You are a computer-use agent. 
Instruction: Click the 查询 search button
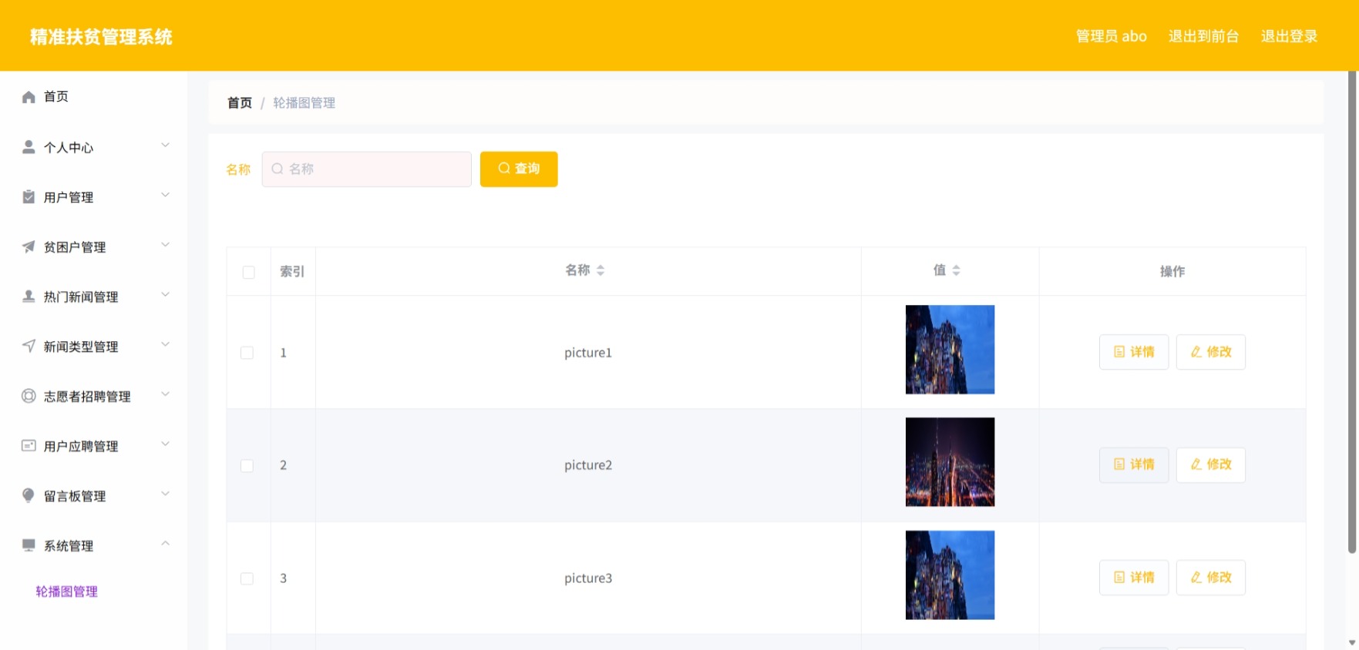point(519,169)
